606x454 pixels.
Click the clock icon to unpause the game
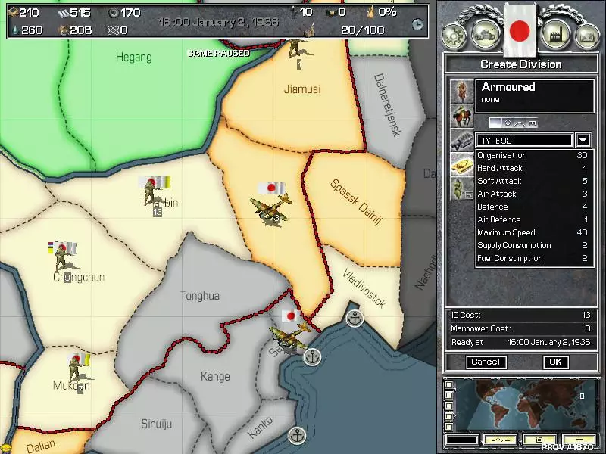pyautogui.click(x=418, y=23)
